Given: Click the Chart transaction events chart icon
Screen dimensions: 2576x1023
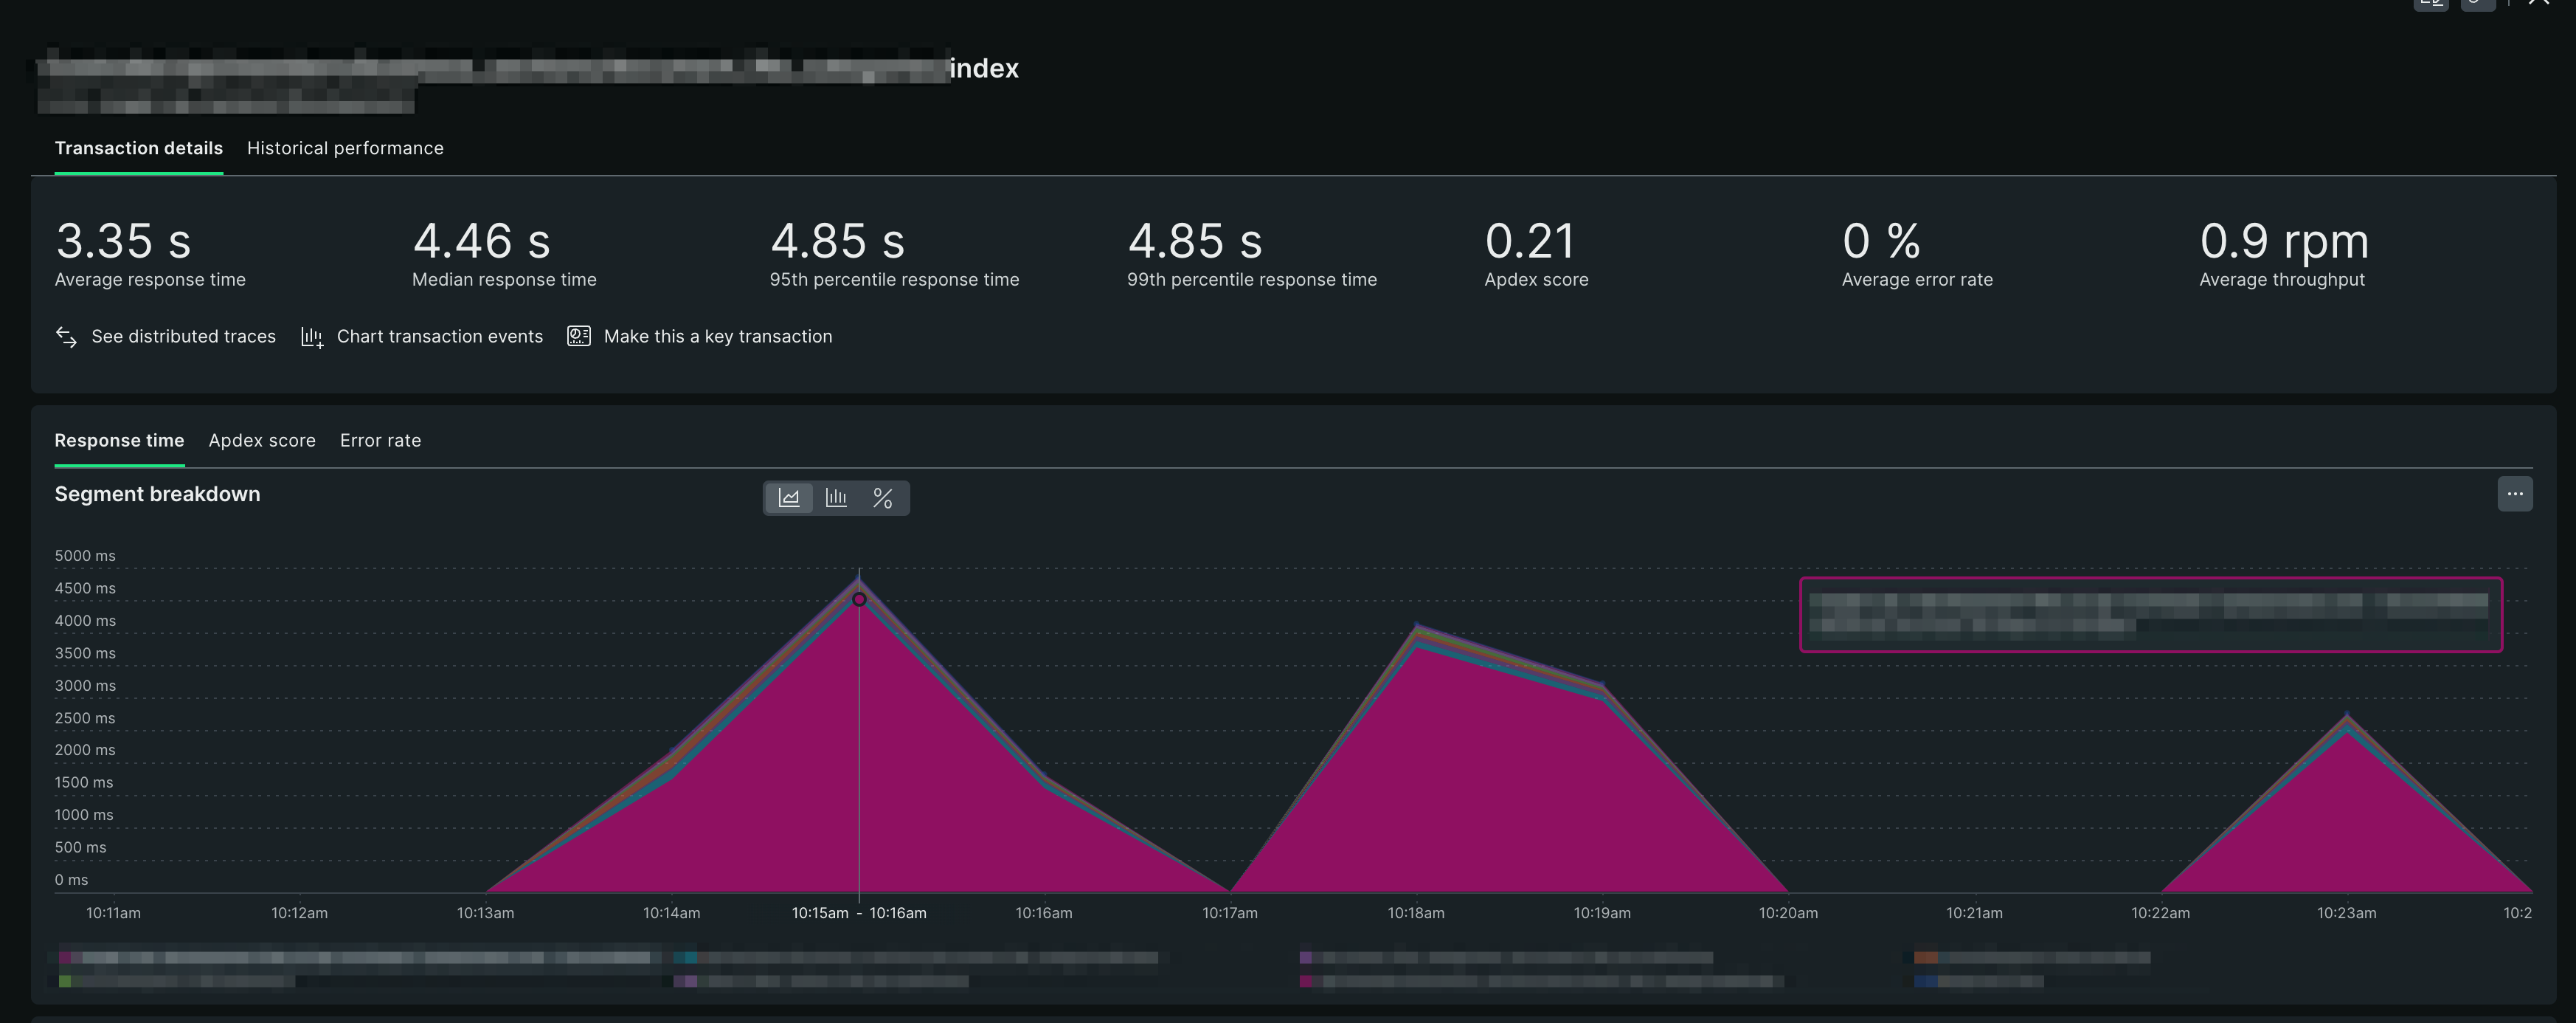Looking at the screenshot, I should click(312, 337).
